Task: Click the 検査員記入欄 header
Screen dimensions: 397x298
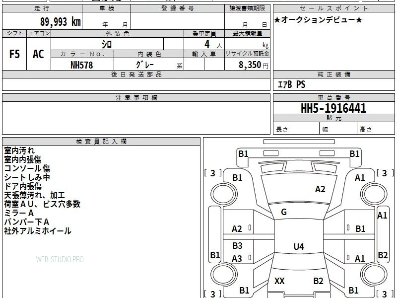Action: [101, 142]
